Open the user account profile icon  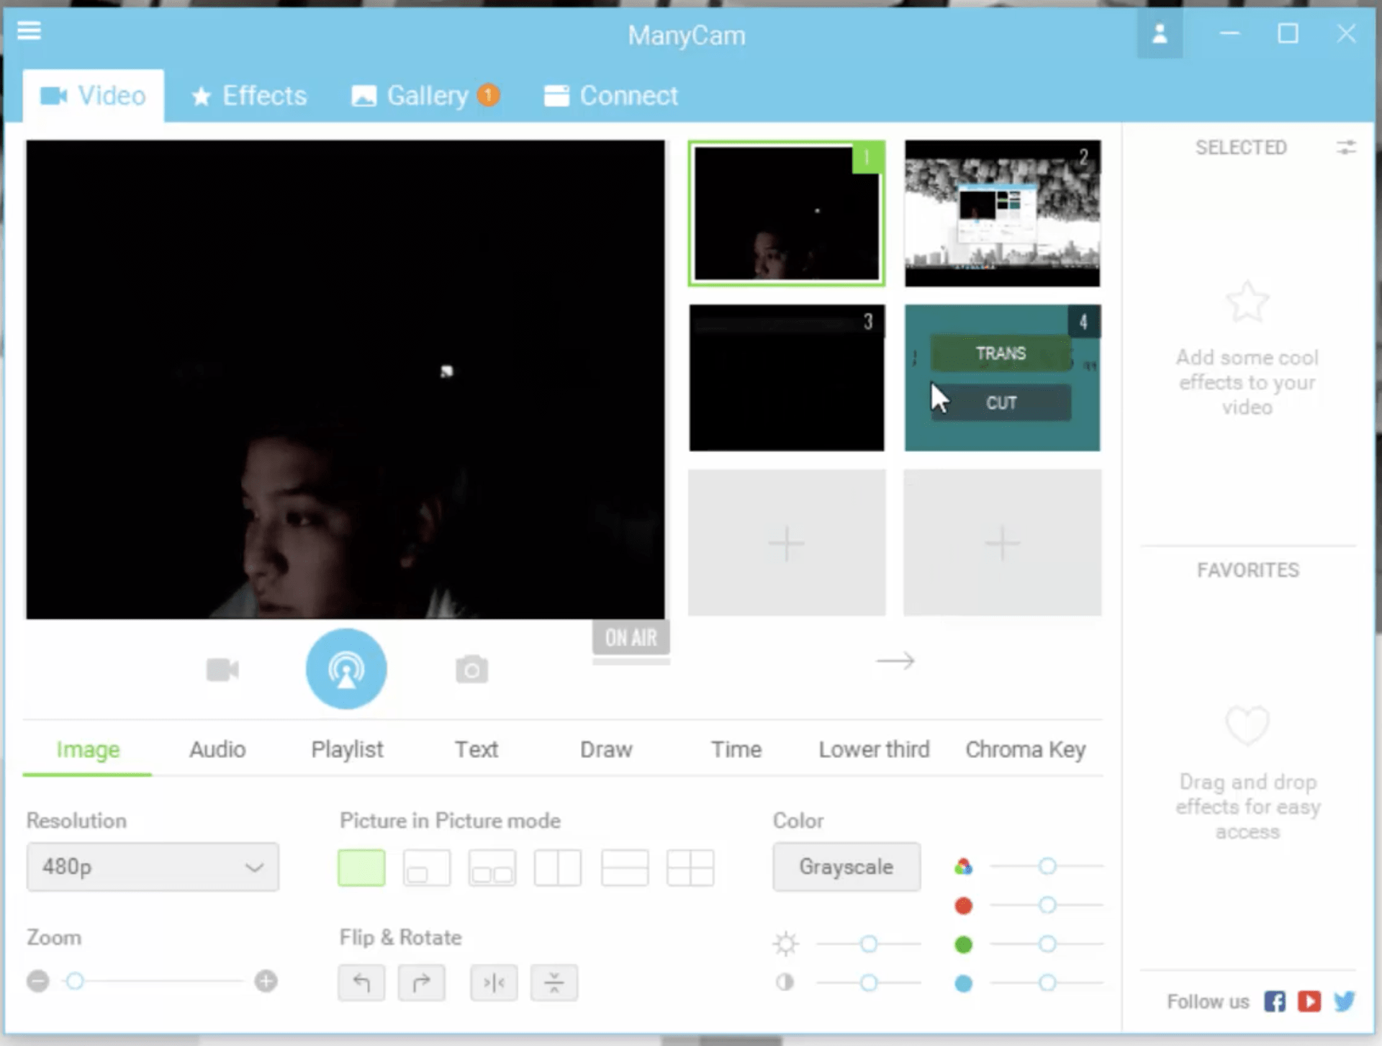(1160, 34)
